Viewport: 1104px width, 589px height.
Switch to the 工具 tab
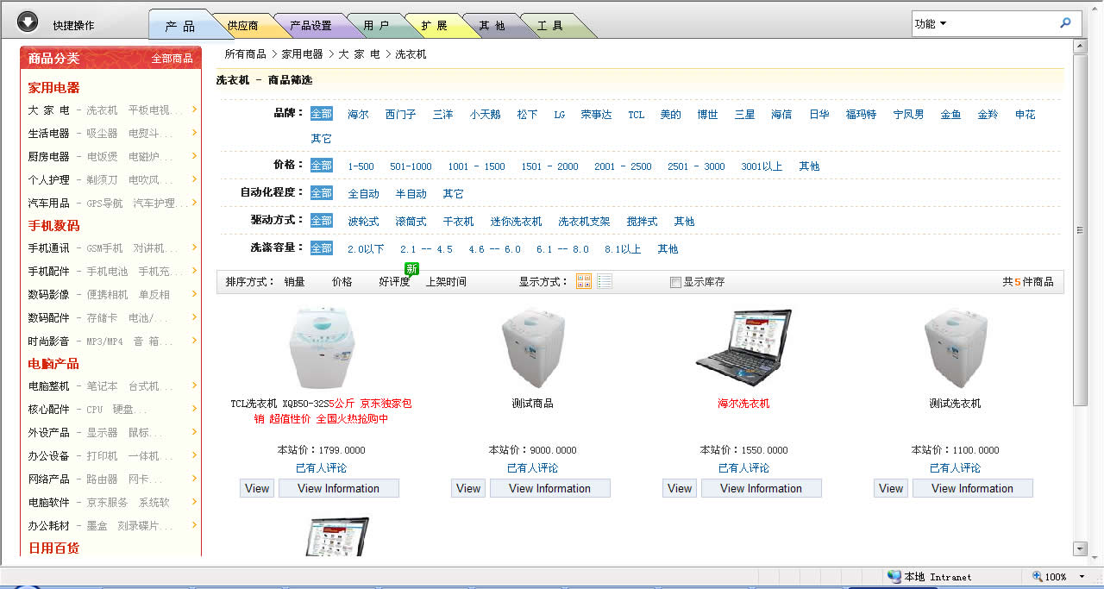[549, 26]
